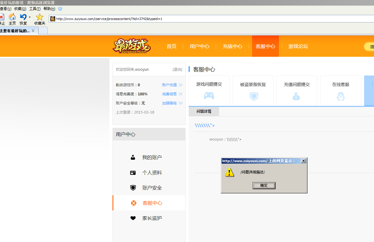Image resolution: width=374 pixels, height=242 pixels.
Task: Click the site favicon in the address bar
Action: coord(53,19)
